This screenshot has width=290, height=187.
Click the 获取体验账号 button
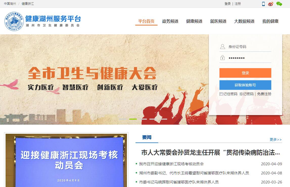pyautogui.click(x=245, y=85)
